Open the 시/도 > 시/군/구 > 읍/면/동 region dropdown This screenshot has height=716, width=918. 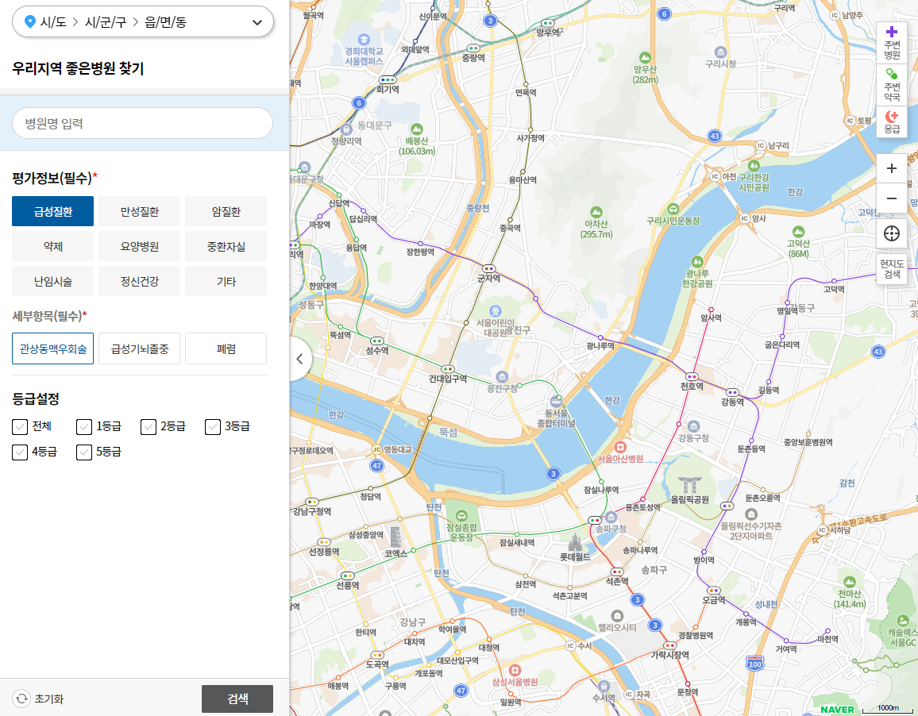coord(143,22)
